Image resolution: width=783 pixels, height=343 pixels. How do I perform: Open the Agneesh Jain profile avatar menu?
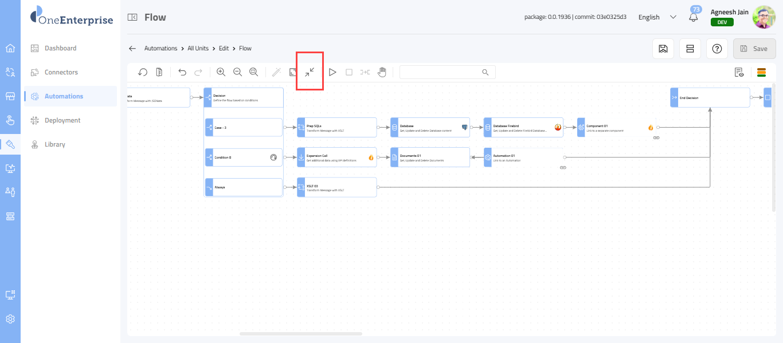[x=764, y=17]
